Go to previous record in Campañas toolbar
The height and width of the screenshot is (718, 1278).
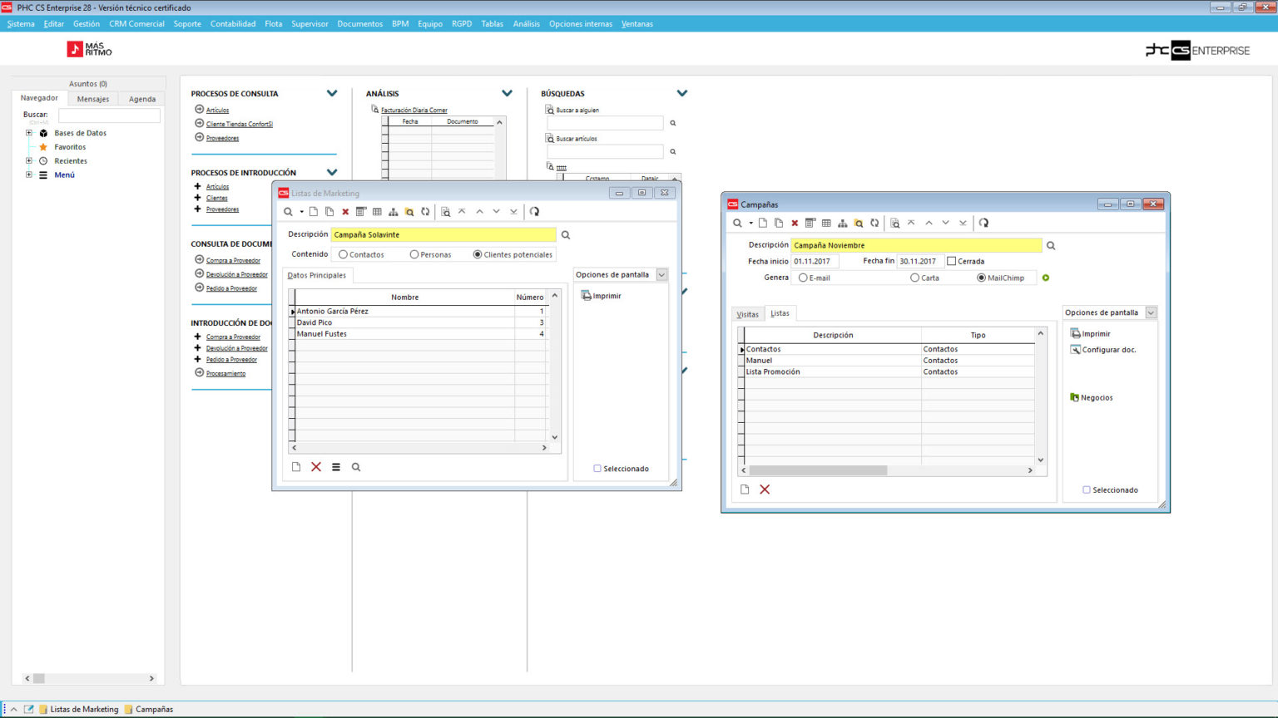click(x=929, y=223)
